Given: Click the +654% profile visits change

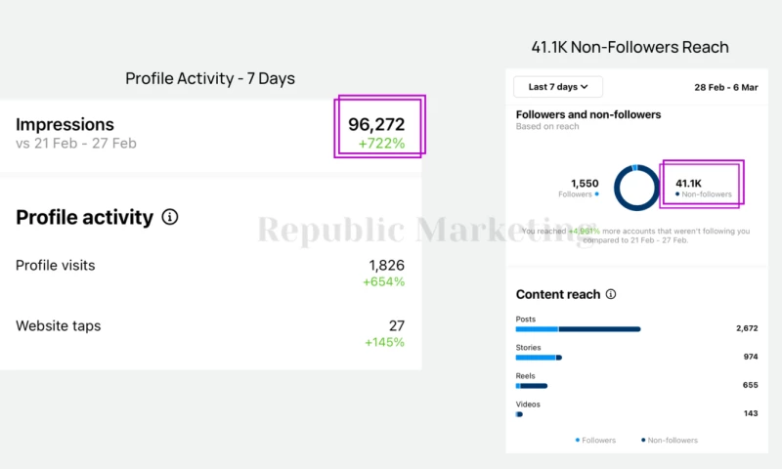Looking at the screenshot, I should [383, 282].
